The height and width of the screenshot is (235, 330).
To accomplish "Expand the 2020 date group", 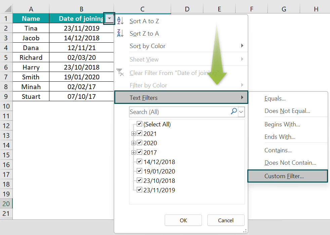I will (x=133, y=143).
